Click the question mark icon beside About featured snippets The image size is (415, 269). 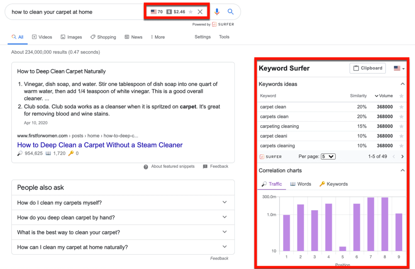pyautogui.click(x=146, y=166)
